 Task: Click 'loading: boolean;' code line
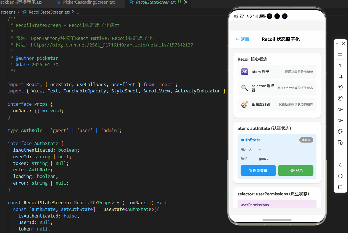pyautogui.click(x=36, y=176)
